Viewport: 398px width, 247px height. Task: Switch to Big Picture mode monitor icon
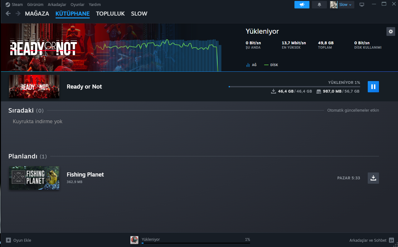(x=362, y=5)
